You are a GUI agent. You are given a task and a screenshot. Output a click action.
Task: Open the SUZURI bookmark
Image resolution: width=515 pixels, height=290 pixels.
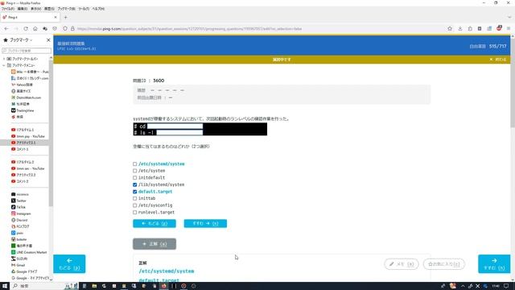tap(19, 259)
